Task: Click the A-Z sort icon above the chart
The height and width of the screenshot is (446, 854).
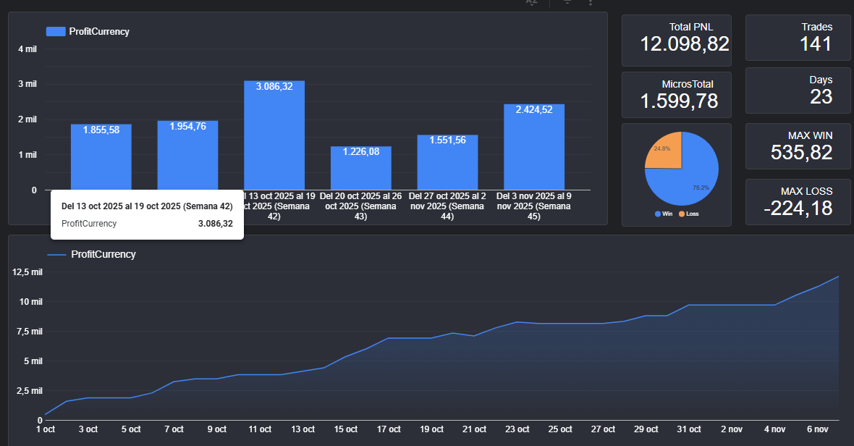Action: tap(532, 2)
